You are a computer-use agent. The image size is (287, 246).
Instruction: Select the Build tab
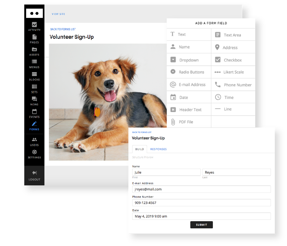140,149
